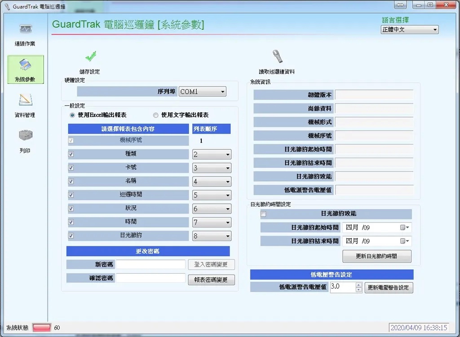Click the 列表順序 column header
Viewport: 460px width, 337px height.
(211, 129)
